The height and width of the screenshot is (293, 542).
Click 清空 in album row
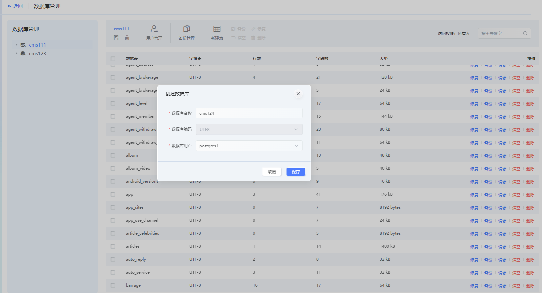(516, 156)
